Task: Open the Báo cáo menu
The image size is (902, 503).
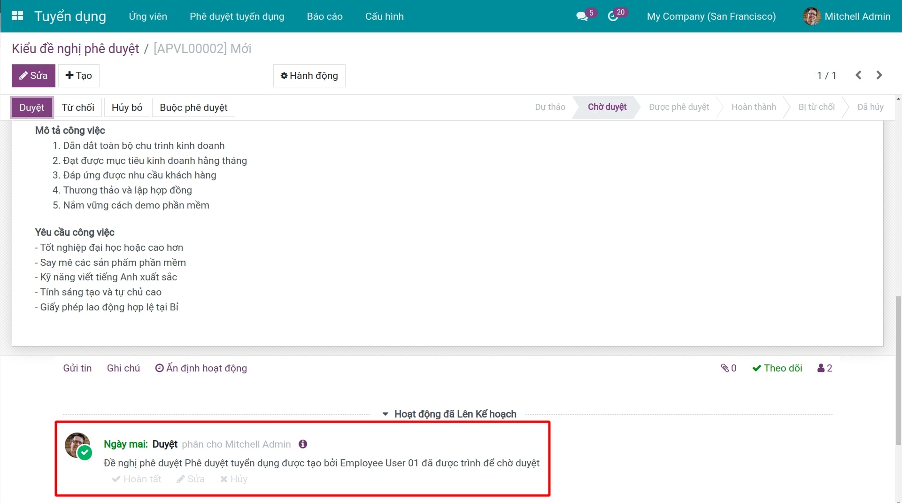Action: point(324,16)
